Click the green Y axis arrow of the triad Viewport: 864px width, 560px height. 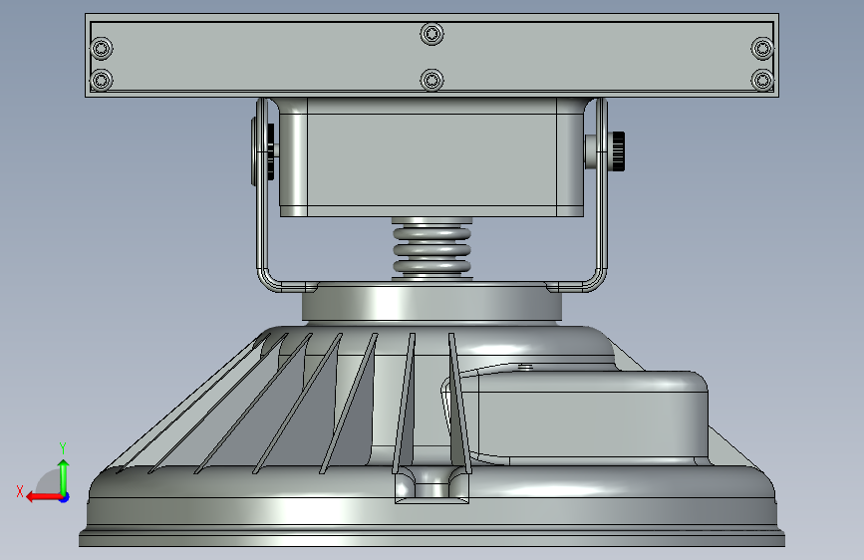point(64,477)
